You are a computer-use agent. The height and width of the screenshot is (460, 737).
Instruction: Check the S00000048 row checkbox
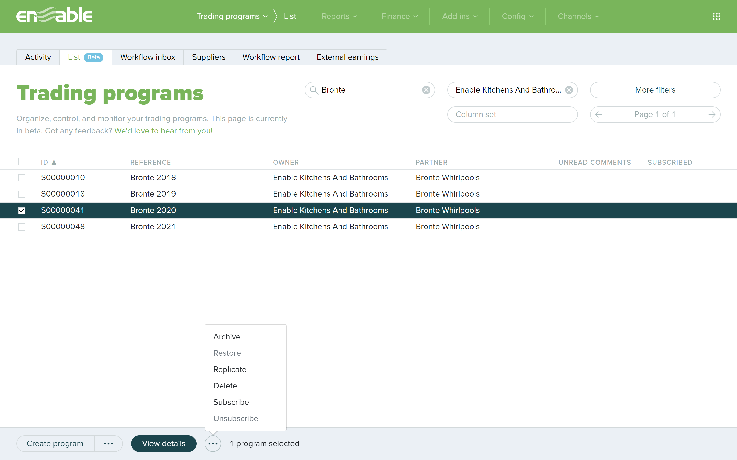click(21, 227)
